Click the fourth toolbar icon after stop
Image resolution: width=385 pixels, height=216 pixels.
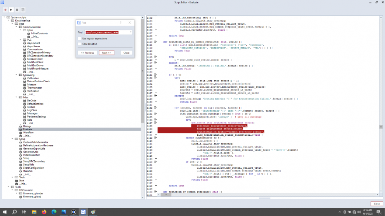pos(23,9)
